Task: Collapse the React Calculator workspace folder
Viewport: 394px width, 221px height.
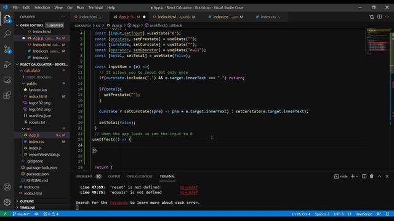Action: [17, 64]
